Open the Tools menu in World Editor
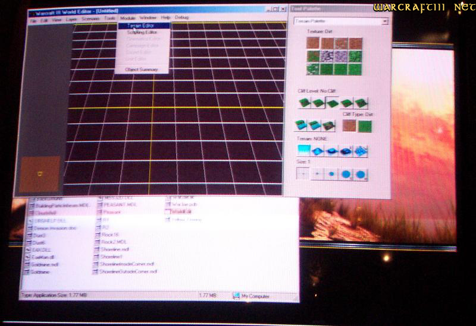 pyautogui.click(x=109, y=18)
